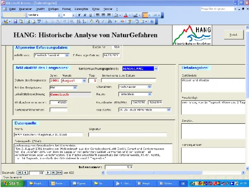Open the Bearbeiten menu
249x188 pixels.
click(25, 9)
